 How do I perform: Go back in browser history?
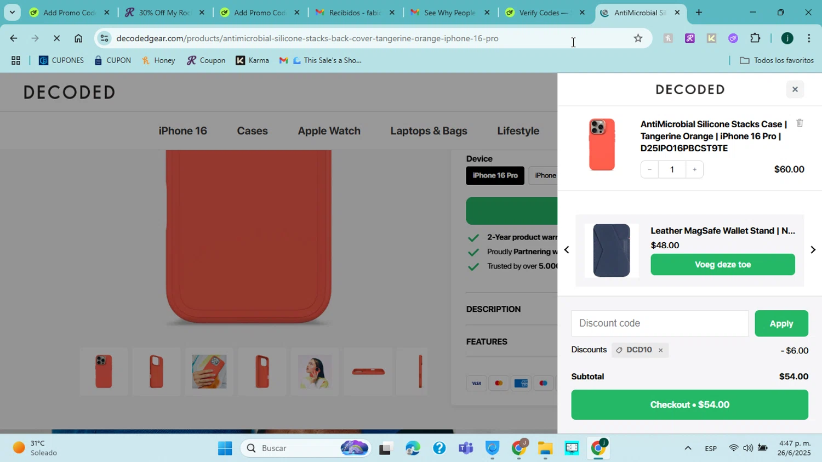click(14, 38)
